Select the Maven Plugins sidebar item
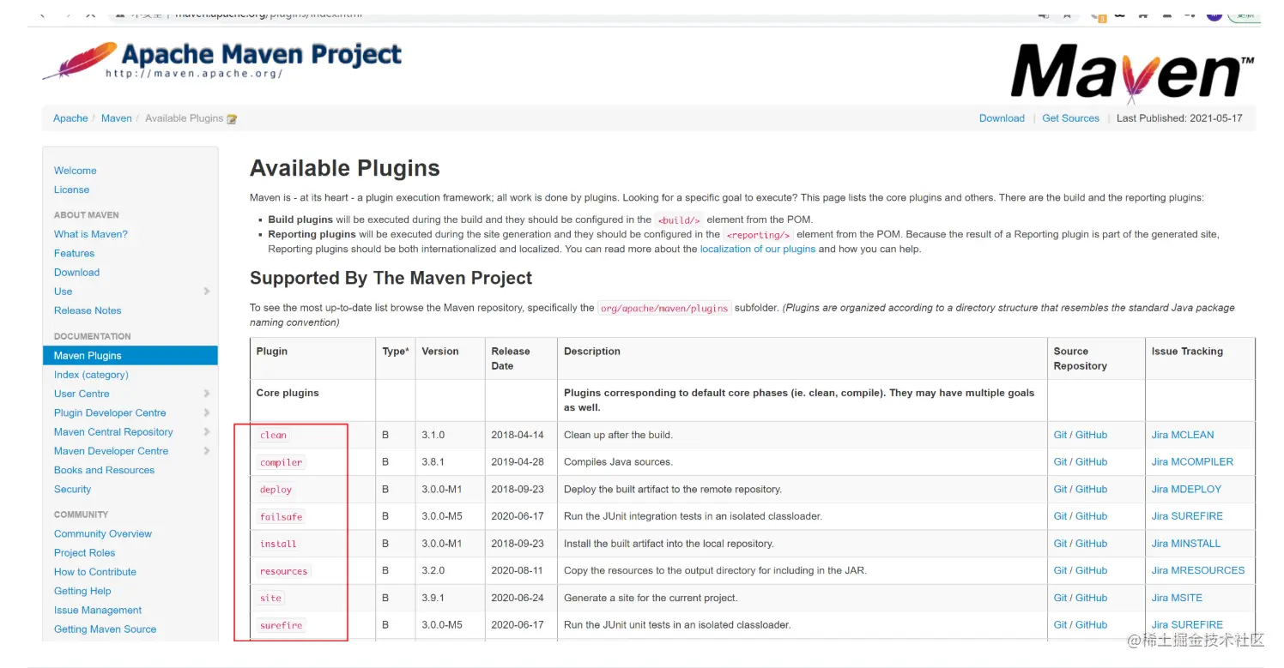This screenshot has width=1284, height=668. click(x=130, y=356)
